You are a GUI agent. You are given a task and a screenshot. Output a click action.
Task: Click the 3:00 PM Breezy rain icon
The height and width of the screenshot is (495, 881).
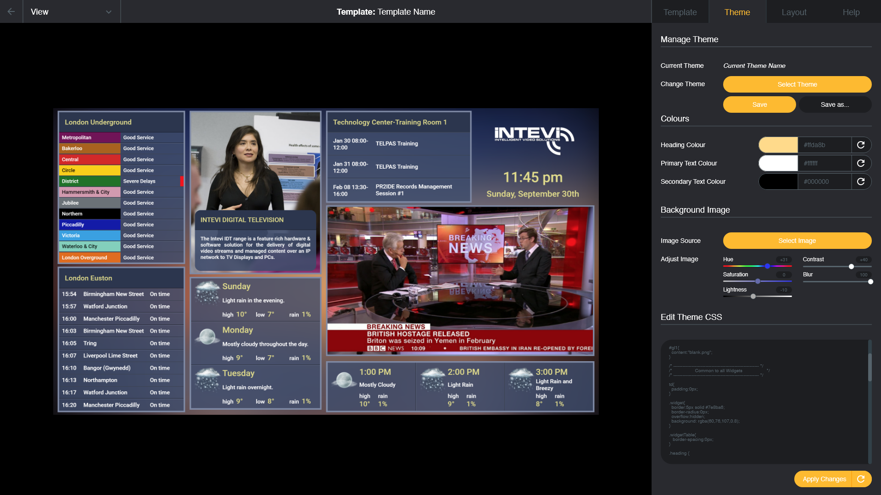[521, 379]
